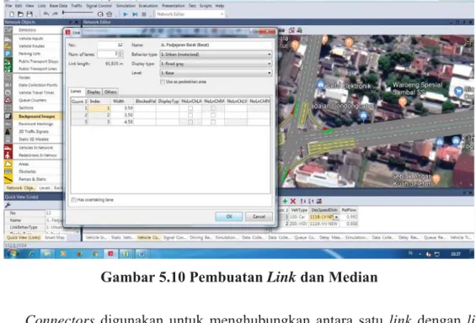This screenshot has width=476, height=323.
Task: Click the sort descending list icon
Action: click(x=311, y=201)
